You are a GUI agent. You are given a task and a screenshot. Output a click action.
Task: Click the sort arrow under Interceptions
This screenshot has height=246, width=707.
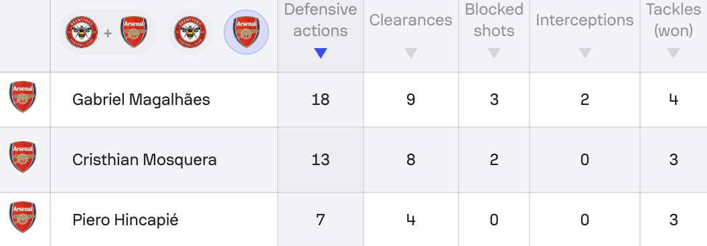click(x=584, y=53)
